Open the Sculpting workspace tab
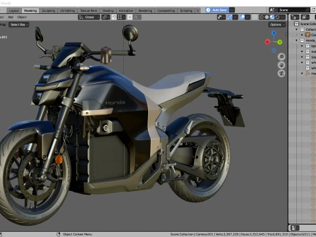The width and height of the screenshot is (316, 237). tap(48, 11)
